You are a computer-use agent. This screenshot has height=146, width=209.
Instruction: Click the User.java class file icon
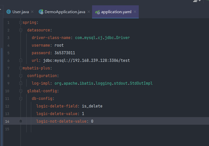pyautogui.click(x=9, y=12)
